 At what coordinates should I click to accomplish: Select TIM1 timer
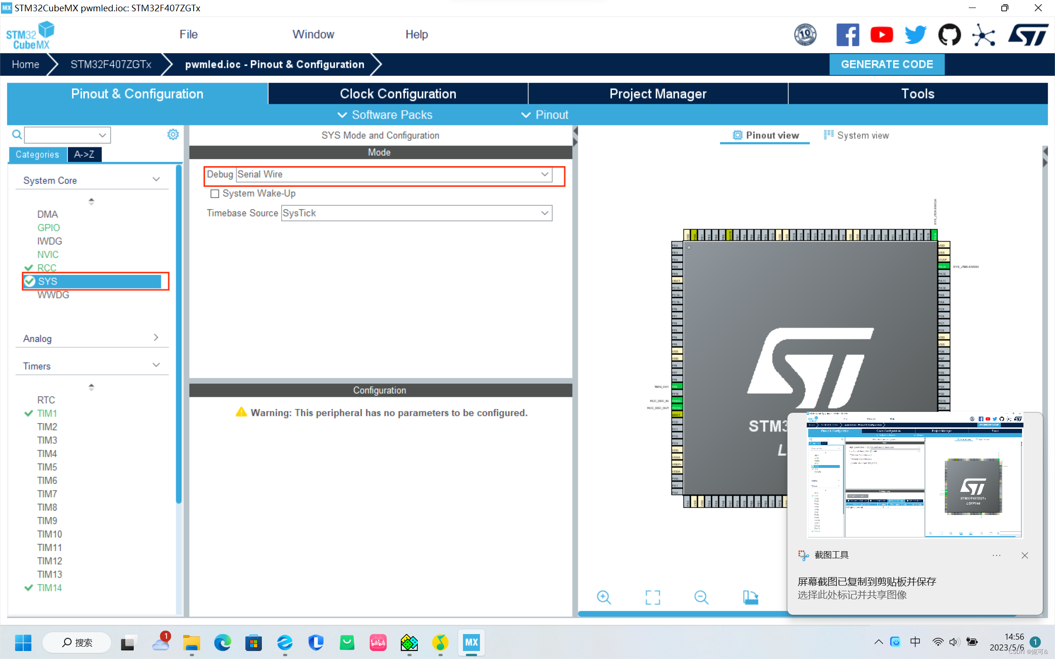click(x=47, y=413)
